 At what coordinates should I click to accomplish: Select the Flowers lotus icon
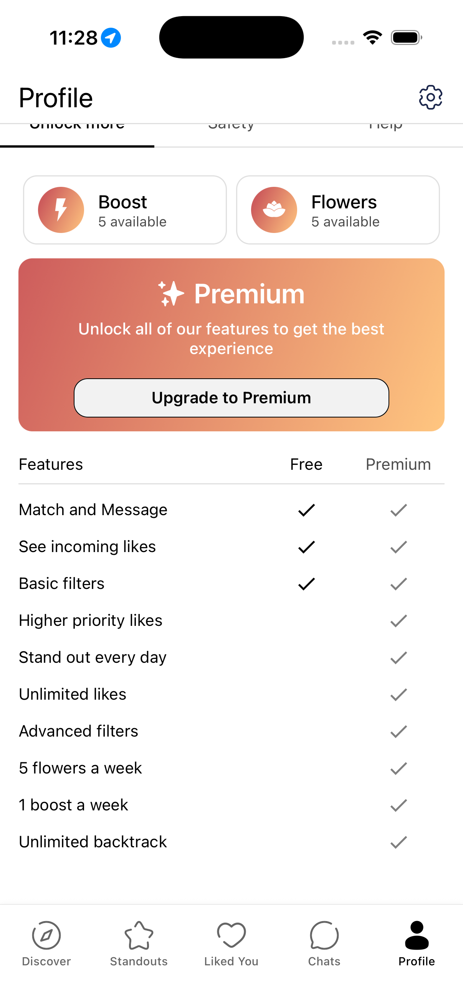point(274,210)
